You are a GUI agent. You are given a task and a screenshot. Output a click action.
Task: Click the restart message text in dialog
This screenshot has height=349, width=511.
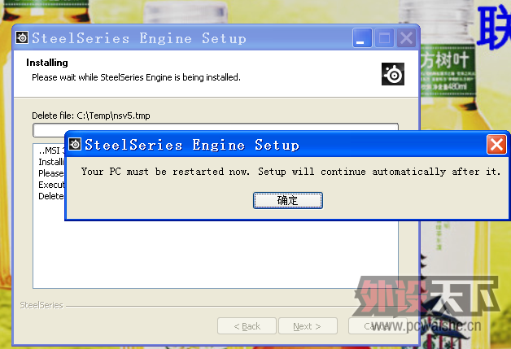(290, 172)
